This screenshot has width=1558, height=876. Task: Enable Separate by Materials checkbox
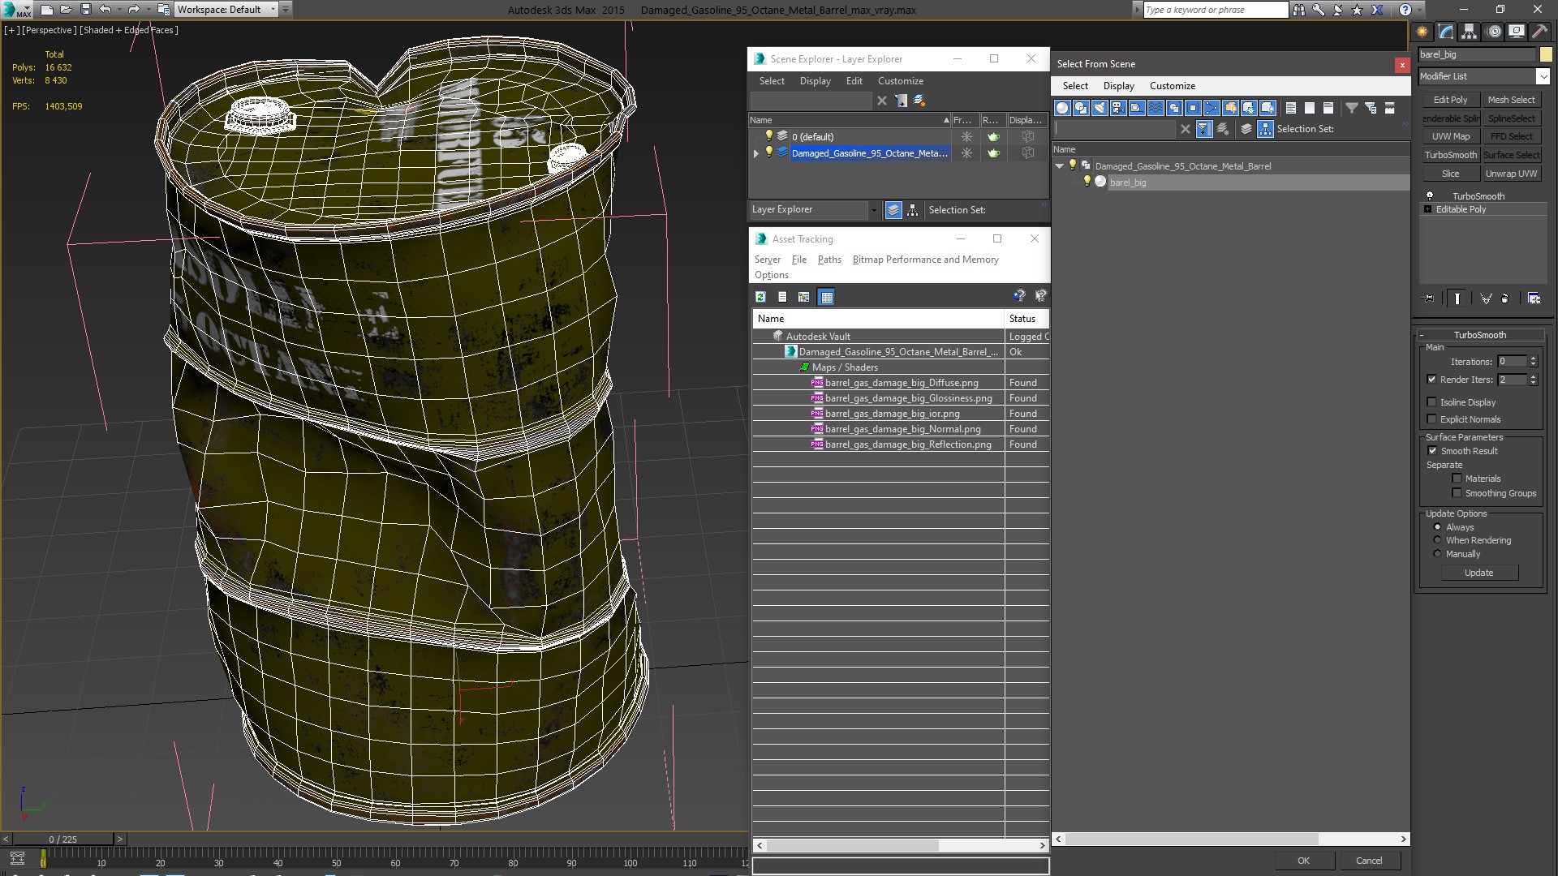pyautogui.click(x=1457, y=479)
